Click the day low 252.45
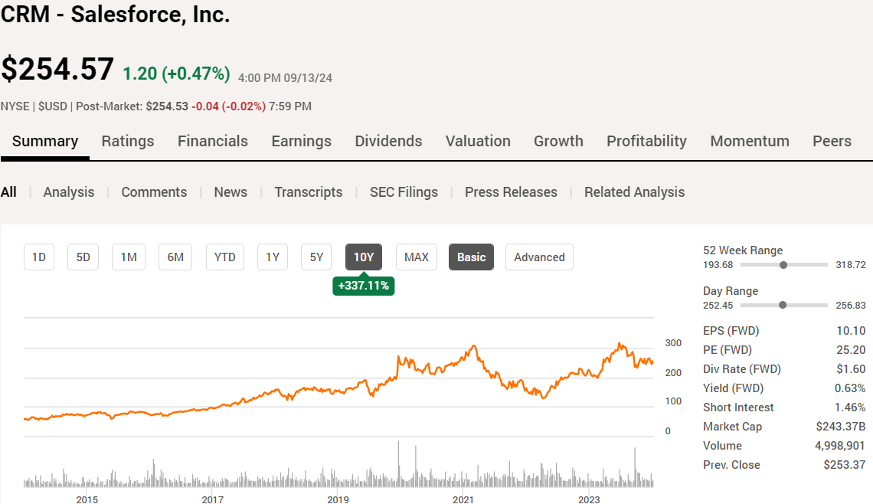The height and width of the screenshot is (504, 873). point(718,305)
